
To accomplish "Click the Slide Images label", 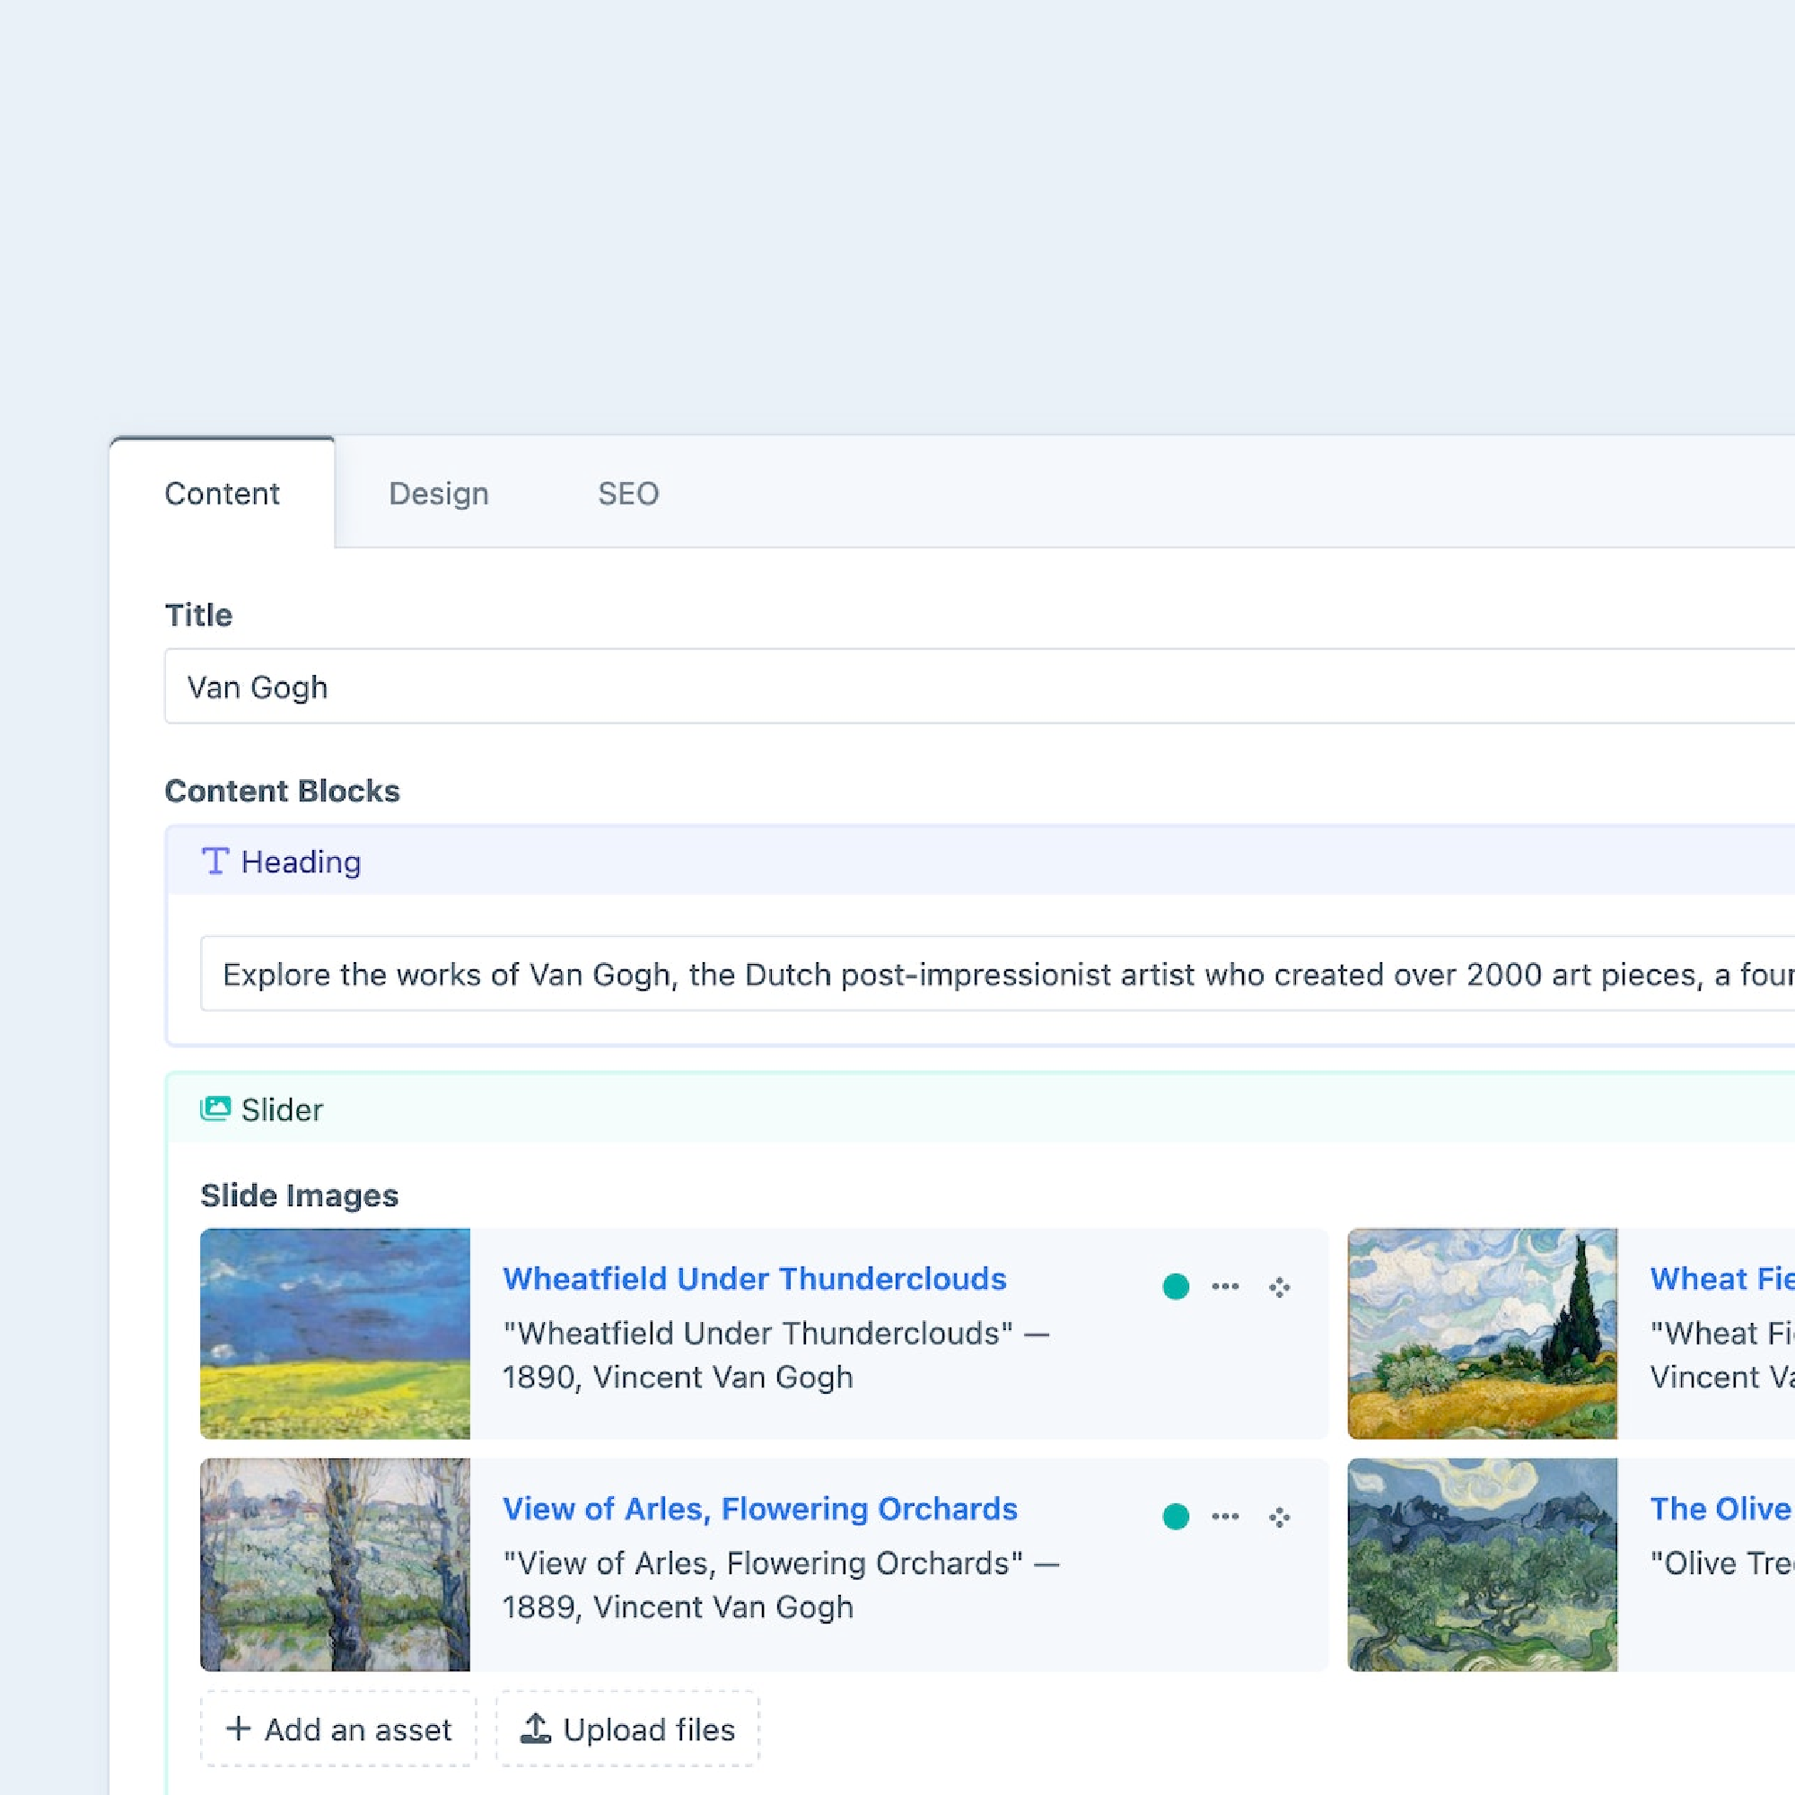I will coord(299,1195).
